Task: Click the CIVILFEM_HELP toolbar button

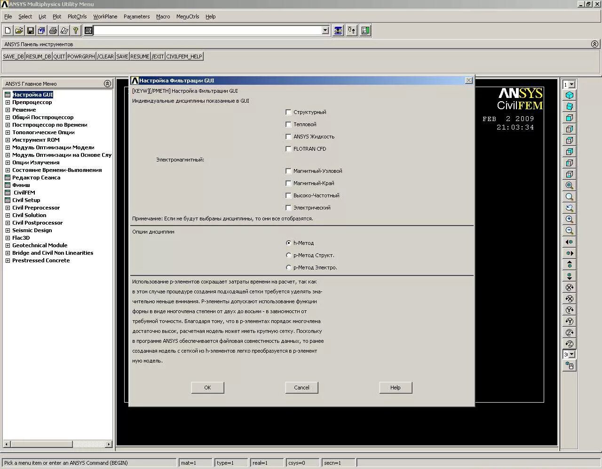Action: 184,57
